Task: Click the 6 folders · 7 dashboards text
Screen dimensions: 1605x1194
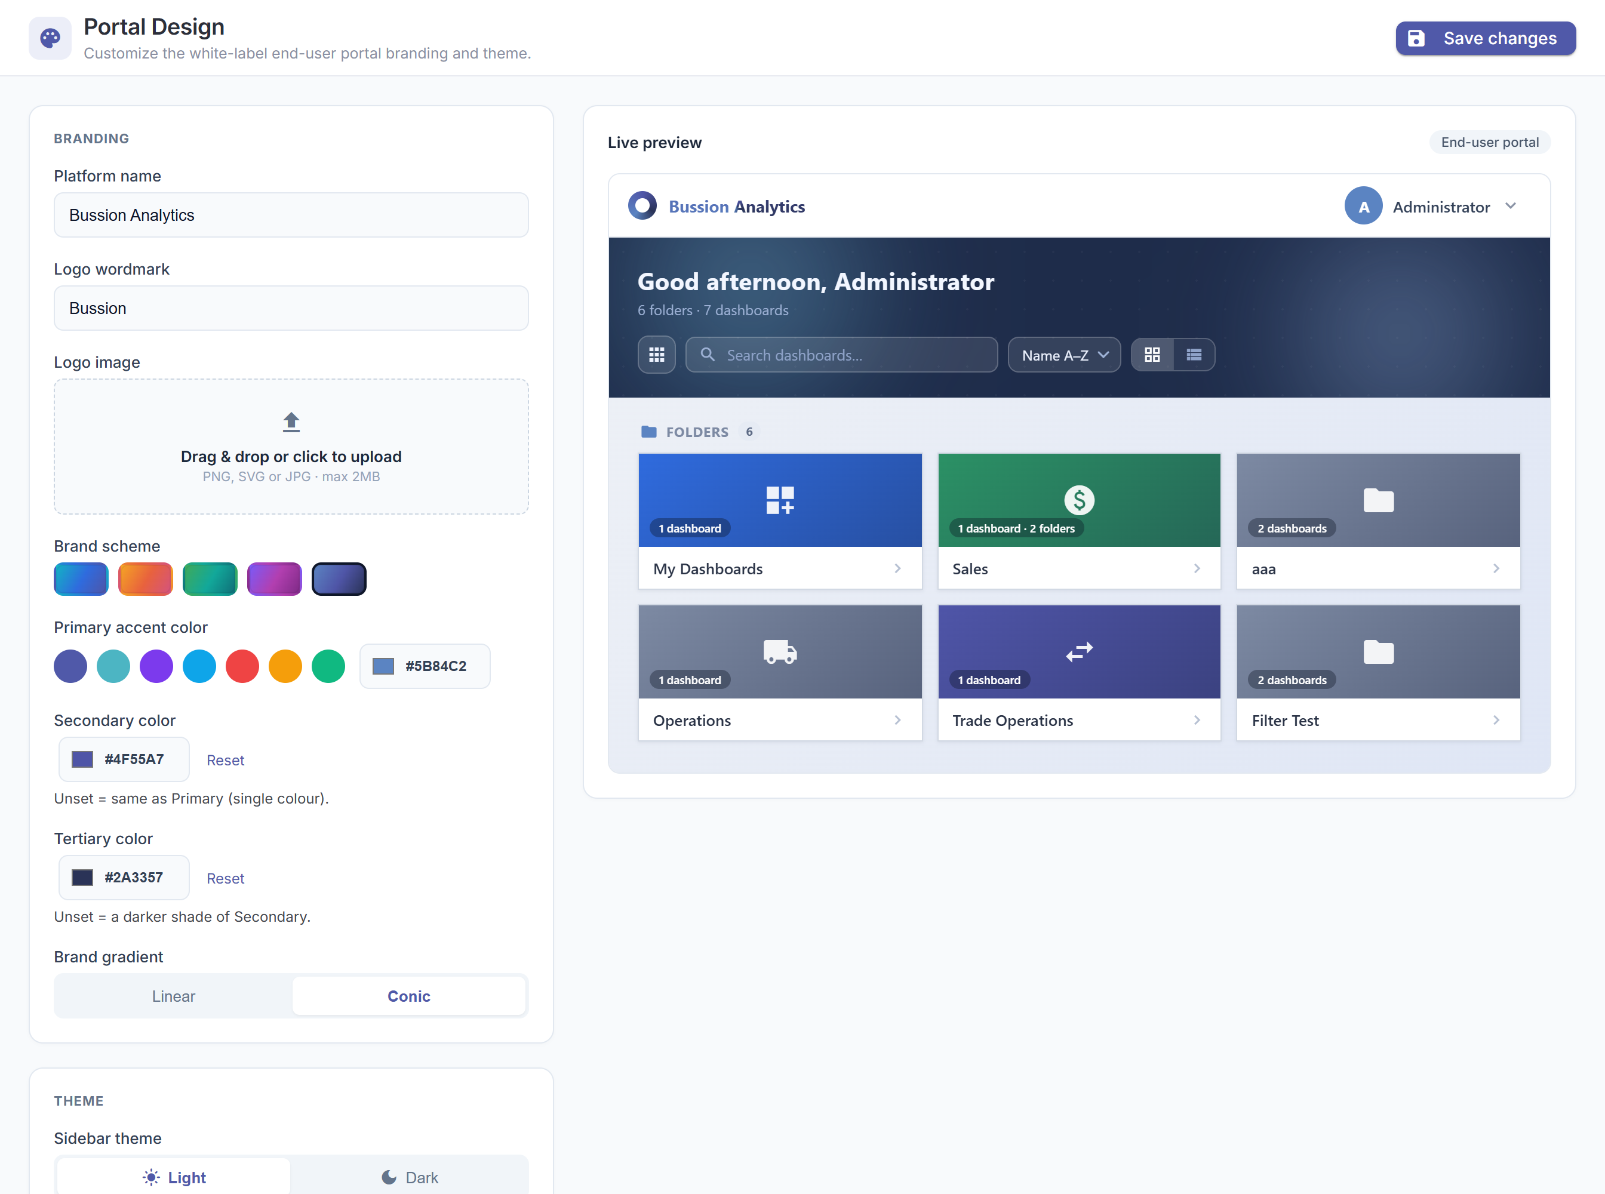Action: (x=713, y=310)
